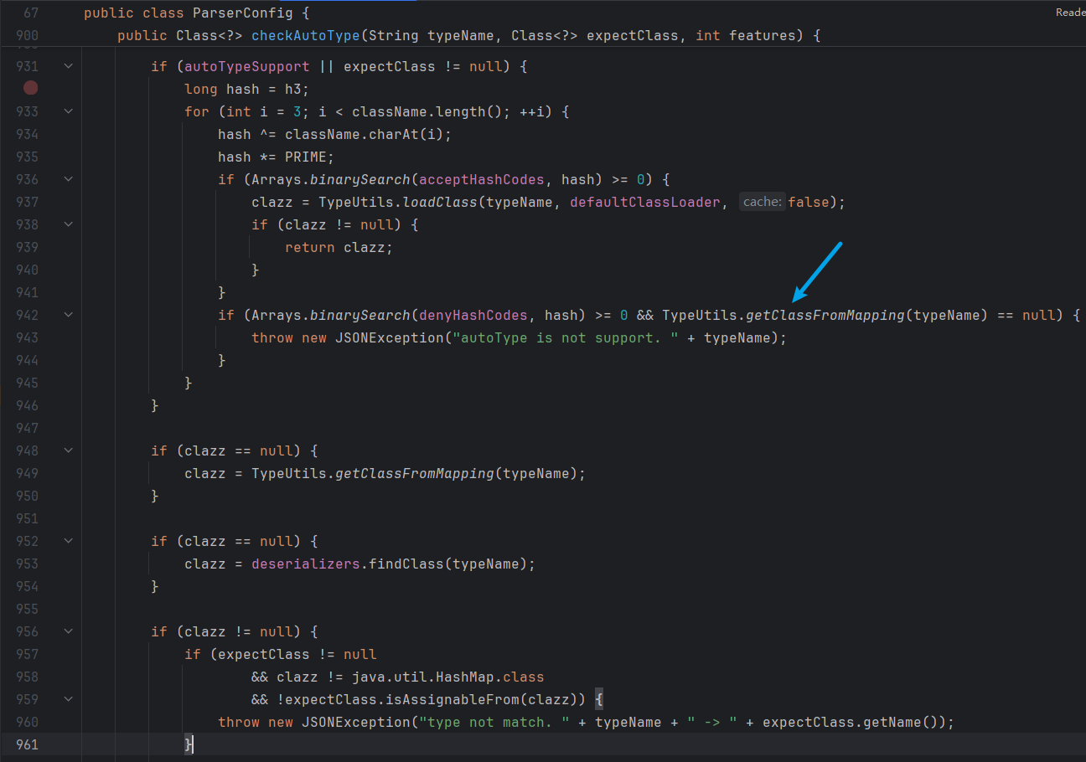
Task: Click line number 900 in sticky header
Action: (27, 35)
